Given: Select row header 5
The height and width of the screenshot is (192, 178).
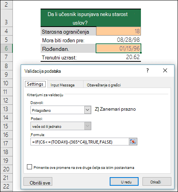Looking at the screenshot, I should tap(6, 40).
